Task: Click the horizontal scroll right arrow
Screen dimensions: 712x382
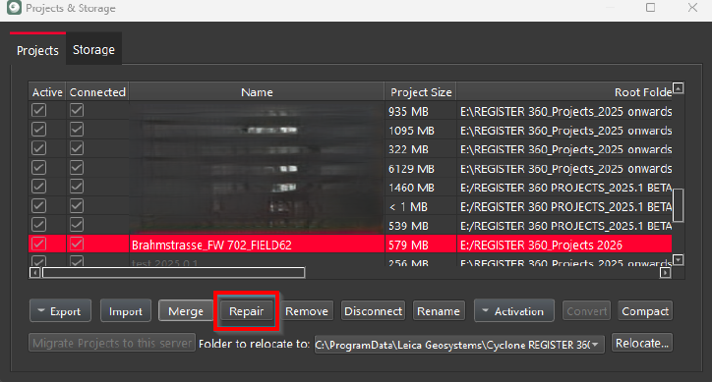Action: click(x=665, y=273)
